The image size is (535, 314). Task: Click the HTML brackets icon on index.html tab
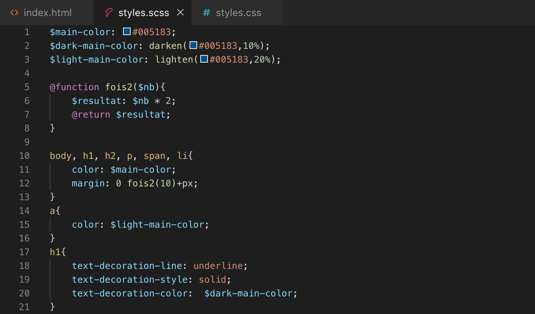14,13
